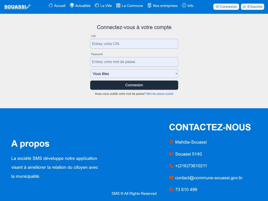The height and width of the screenshot is (201, 268).
Task: Open the La Ville menu item
Action: point(106,6)
